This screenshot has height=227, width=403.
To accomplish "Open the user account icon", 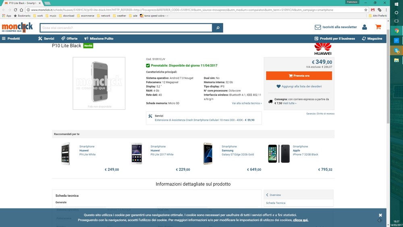I will (x=364, y=27).
